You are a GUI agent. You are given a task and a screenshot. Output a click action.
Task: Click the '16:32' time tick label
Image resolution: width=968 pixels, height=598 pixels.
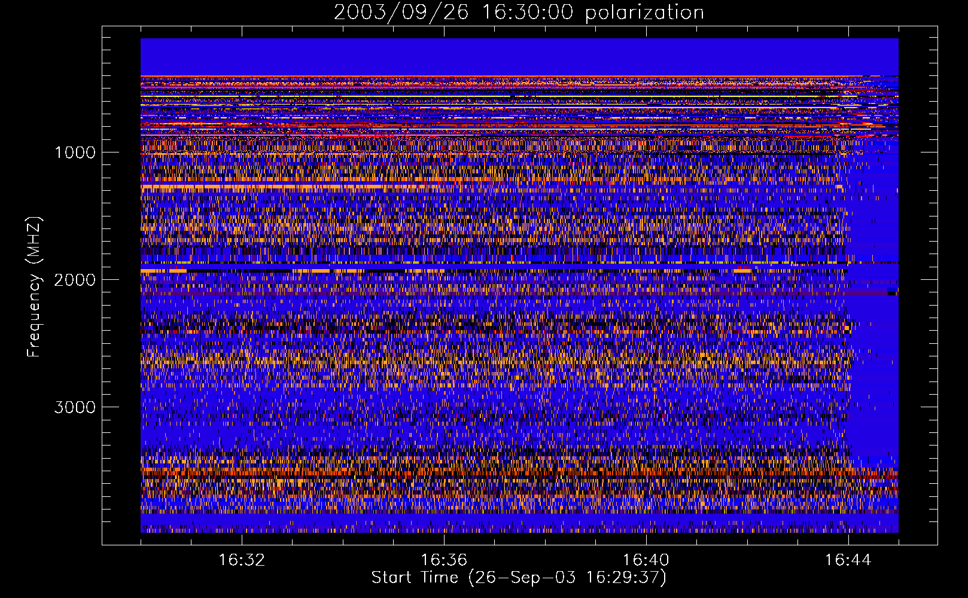tap(242, 560)
